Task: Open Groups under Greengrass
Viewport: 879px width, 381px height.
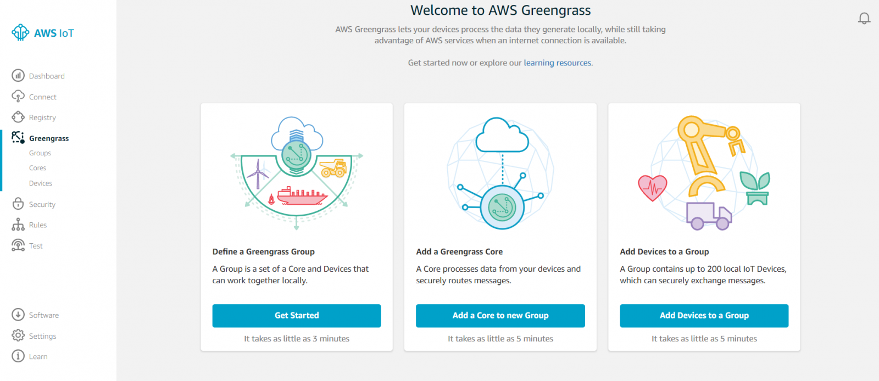Action: tap(40, 153)
